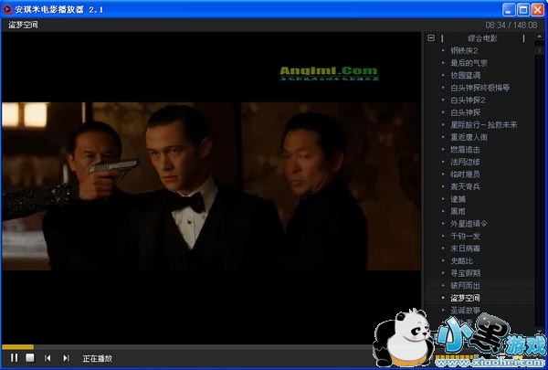Select the 白头神探 playlist entry
Viewport: 548px width, 370px height.
465,112
